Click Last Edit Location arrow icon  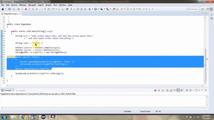[x=140, y=9]
